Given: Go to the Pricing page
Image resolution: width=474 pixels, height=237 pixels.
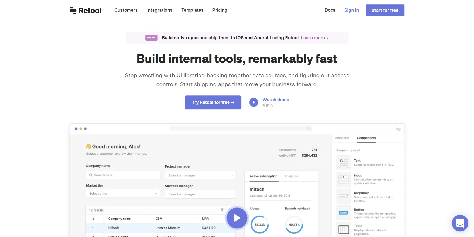Looking at the screenshot, I should coord(220,10).
